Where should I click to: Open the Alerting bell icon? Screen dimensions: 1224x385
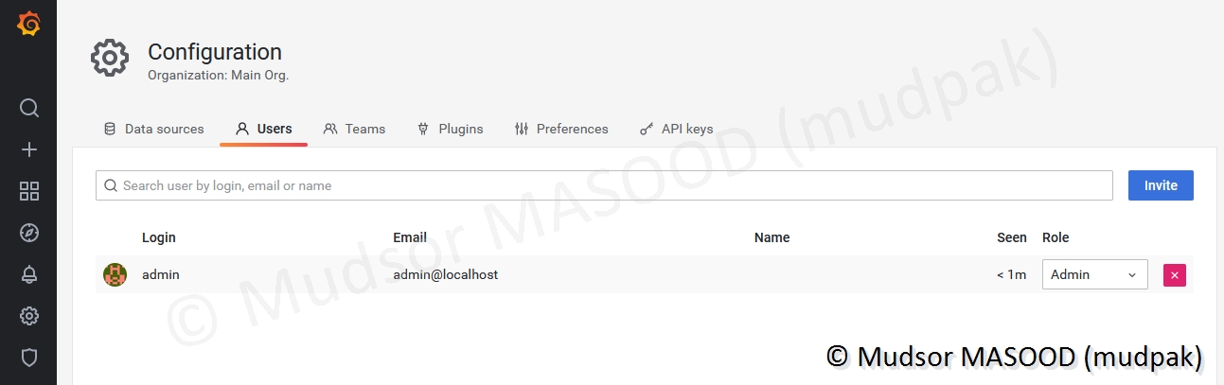tap(29, 274)
